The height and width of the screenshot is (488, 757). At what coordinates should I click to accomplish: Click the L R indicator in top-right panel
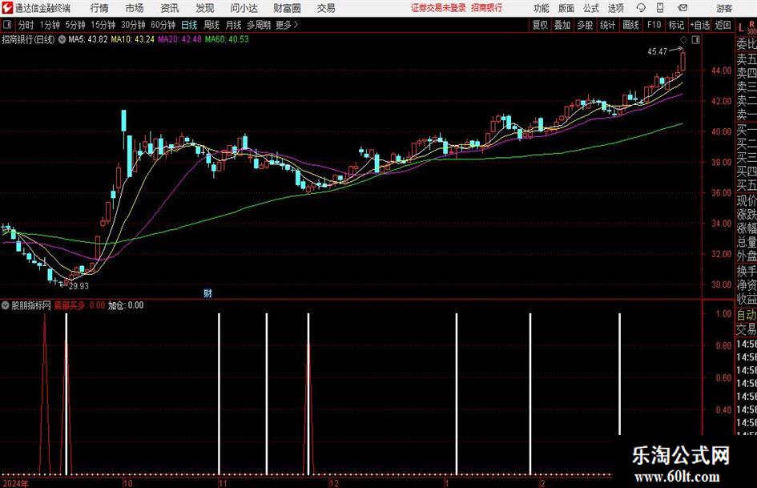point(747,27)
